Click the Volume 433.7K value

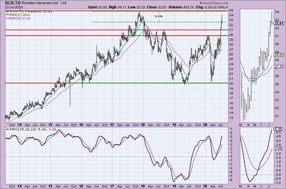pos(181,7)
